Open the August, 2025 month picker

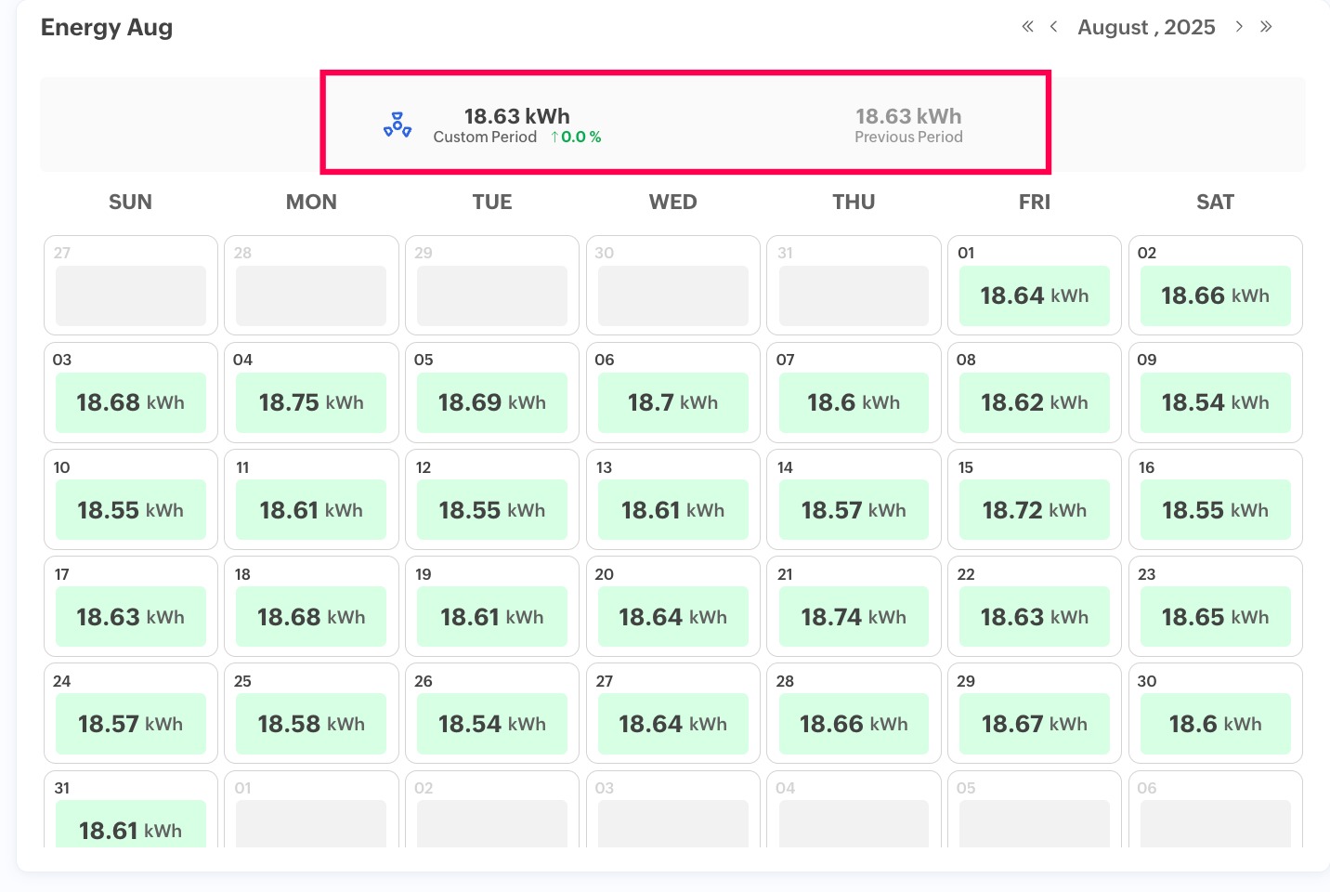1146,28
